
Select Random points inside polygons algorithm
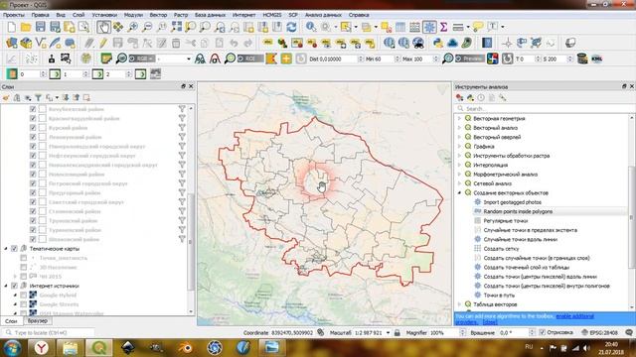pos(518,211)
